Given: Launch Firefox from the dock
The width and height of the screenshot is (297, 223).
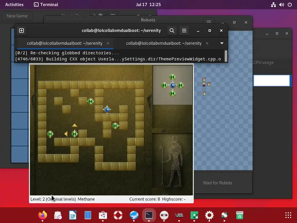Looking at the screenshot, I should 43,215.
